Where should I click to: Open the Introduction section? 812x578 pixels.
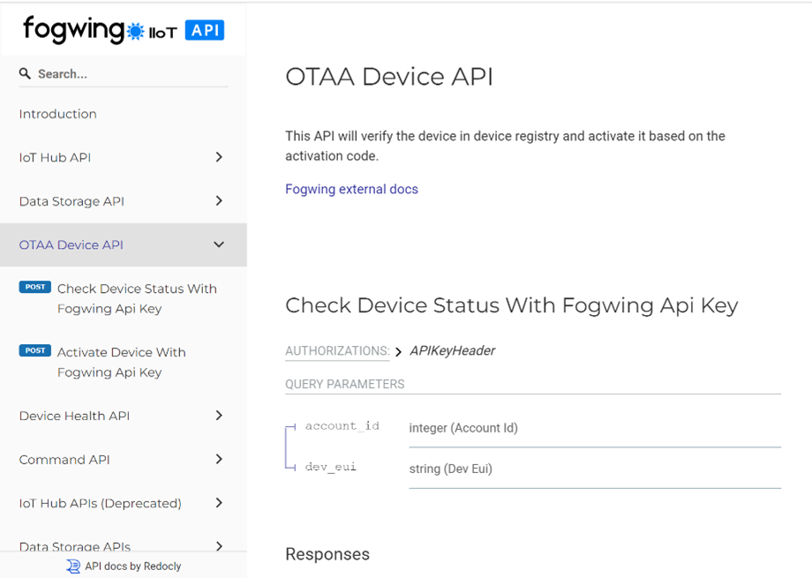[57, 114]
